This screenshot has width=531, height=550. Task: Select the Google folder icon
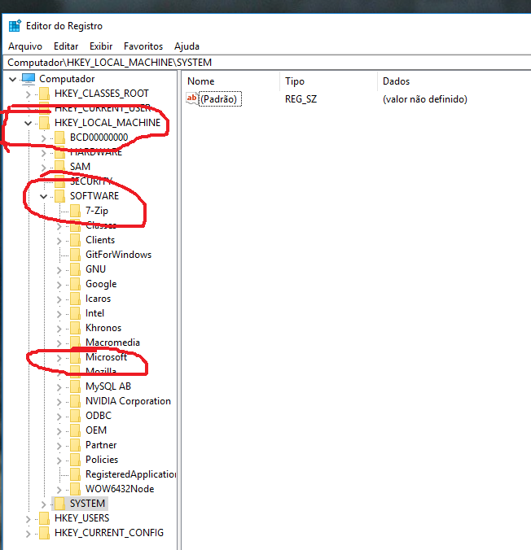click(75, 284)
